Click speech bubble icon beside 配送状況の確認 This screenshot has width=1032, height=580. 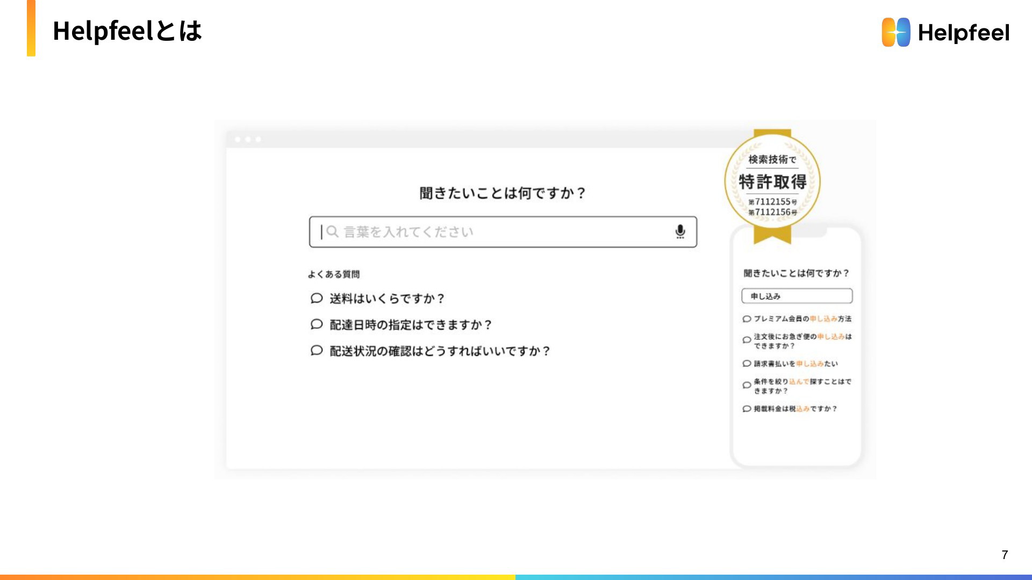[317, 351]
